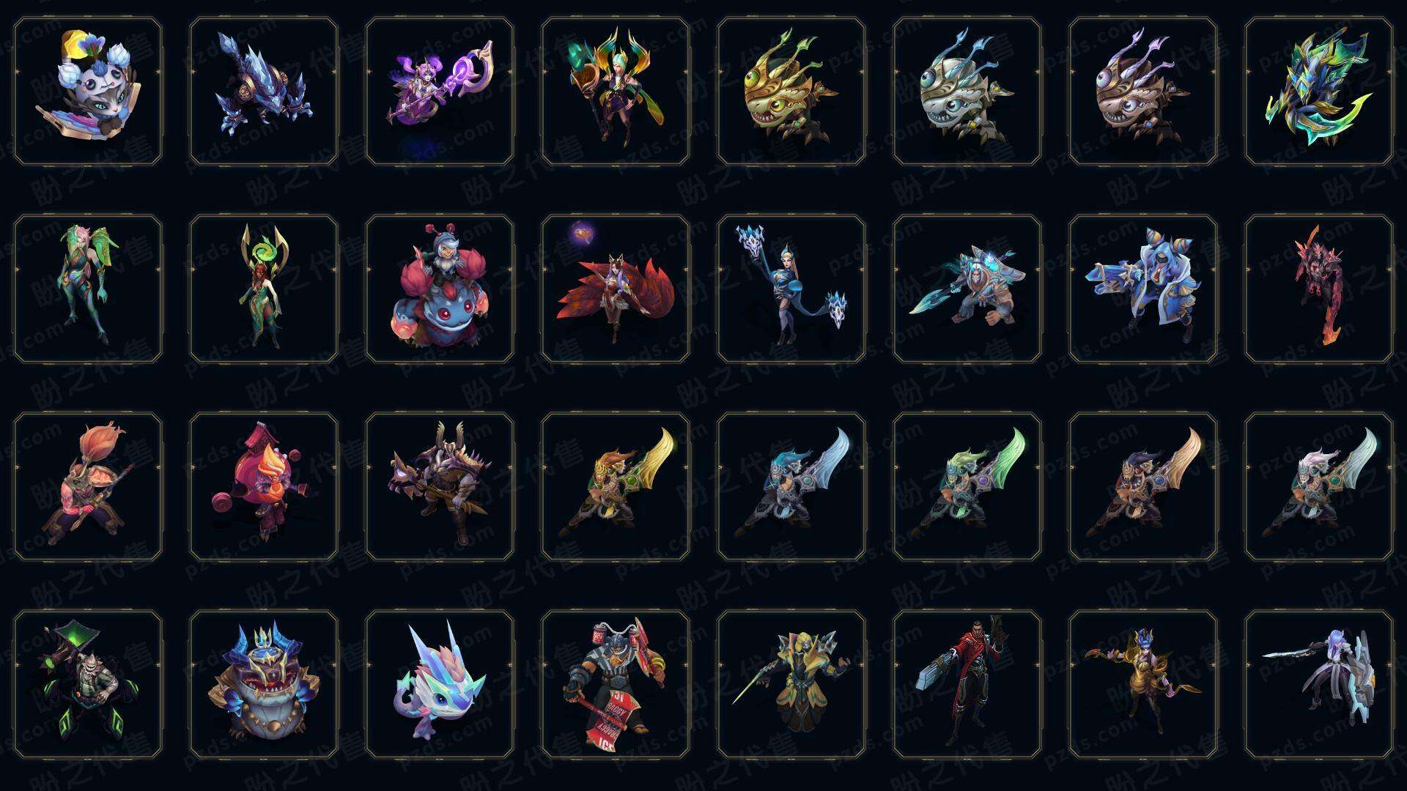Open the blue robed armored knight tile
Image resolution: width=1407 pixels, height=791 pixels.
(x=1143, y=289)
